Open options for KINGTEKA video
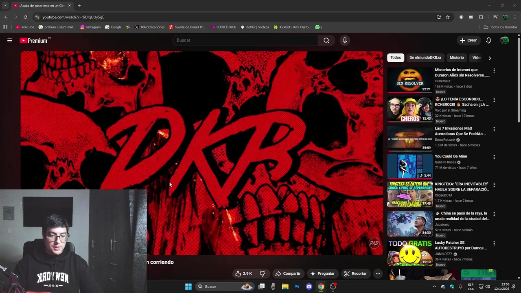The width and height of the screenshot is (521, 293). [x=494, y=185]
